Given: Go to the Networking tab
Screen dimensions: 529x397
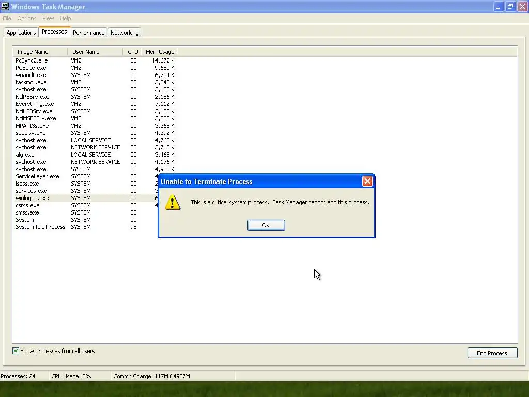Looking at the screenshot, I should tap(125, 33).
